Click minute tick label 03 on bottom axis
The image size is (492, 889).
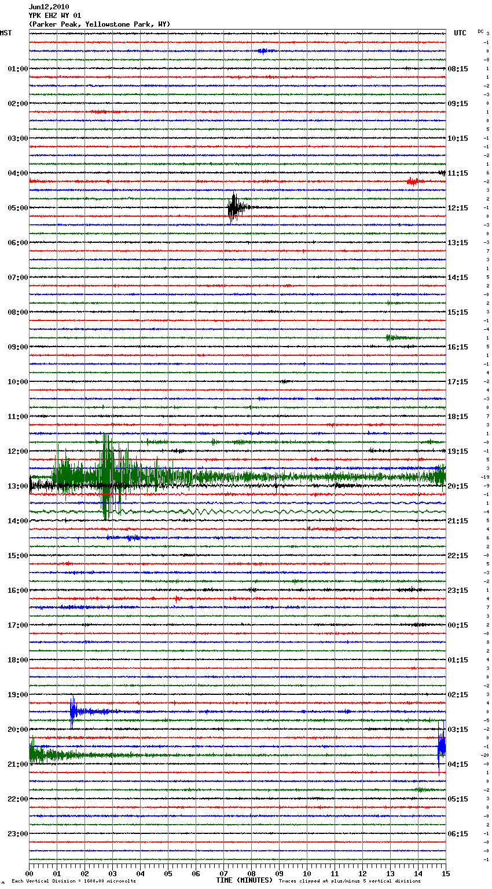112,873
